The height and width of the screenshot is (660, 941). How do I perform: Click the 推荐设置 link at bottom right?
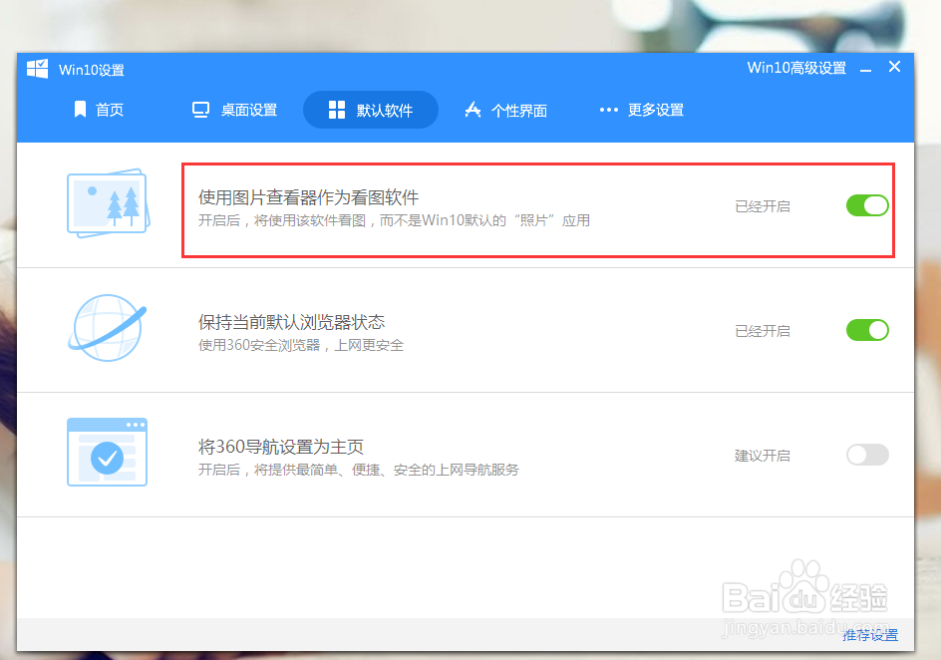coord(870,635)
